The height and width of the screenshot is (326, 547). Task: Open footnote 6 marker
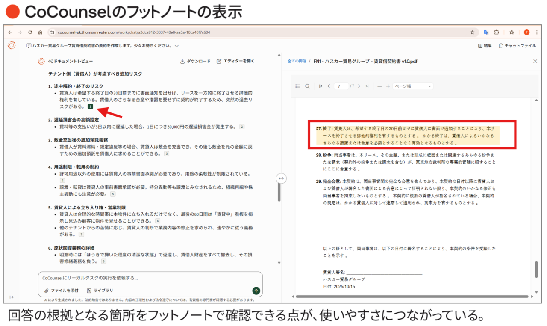point(158,221)
